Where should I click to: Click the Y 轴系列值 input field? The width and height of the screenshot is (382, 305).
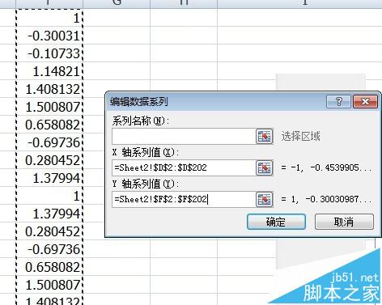tap(184, 199)
